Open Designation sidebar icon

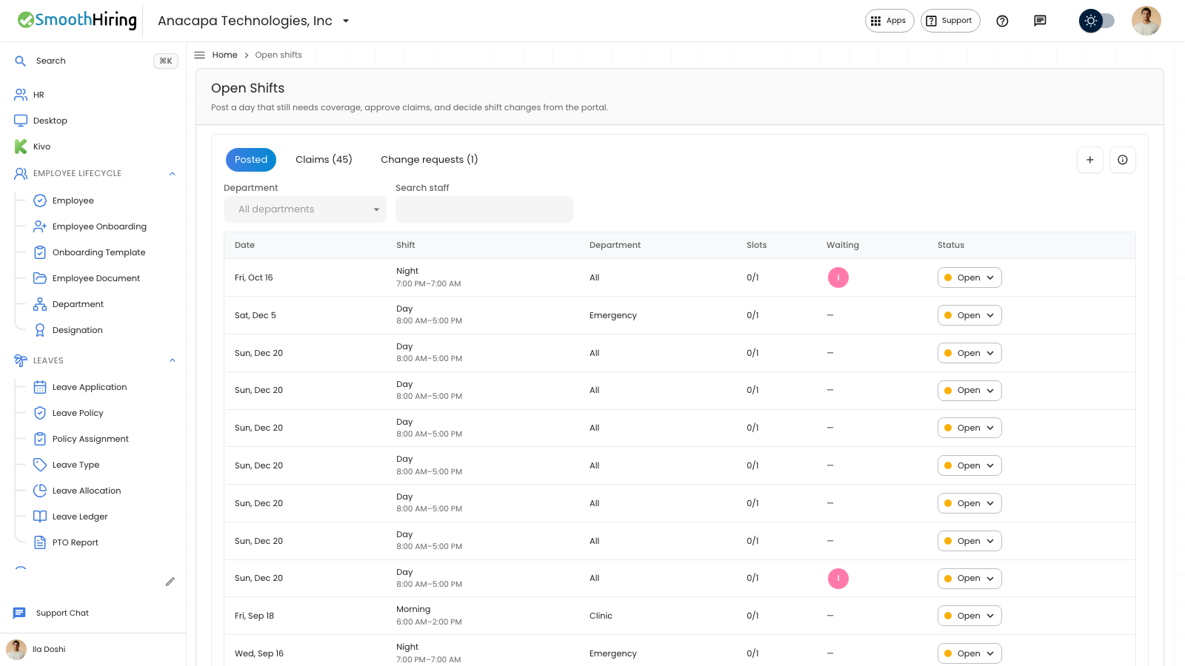click(x=40, y=330)
